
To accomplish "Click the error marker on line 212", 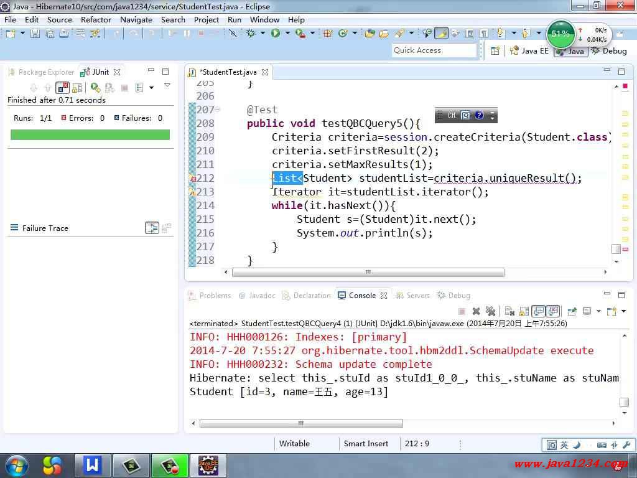I will (x=192, y=178).
